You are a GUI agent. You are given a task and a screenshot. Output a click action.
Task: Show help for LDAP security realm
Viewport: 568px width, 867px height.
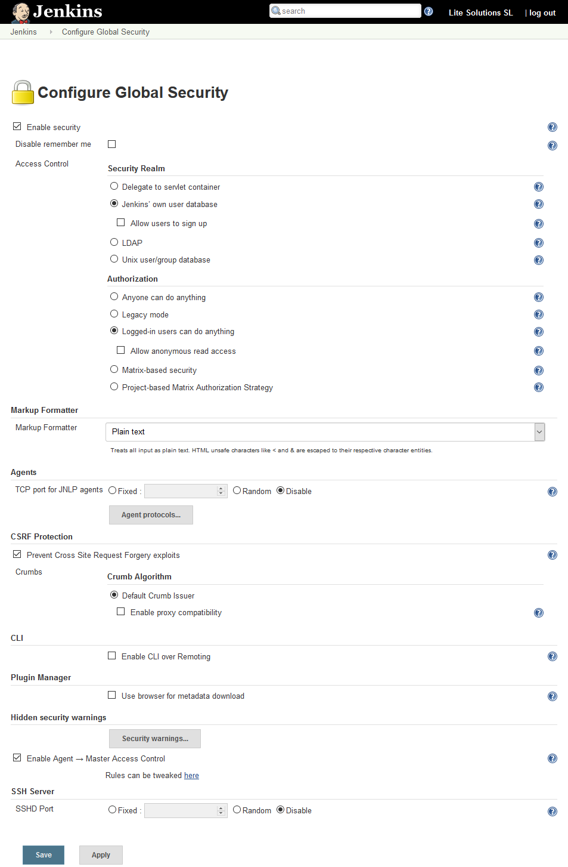539,243
